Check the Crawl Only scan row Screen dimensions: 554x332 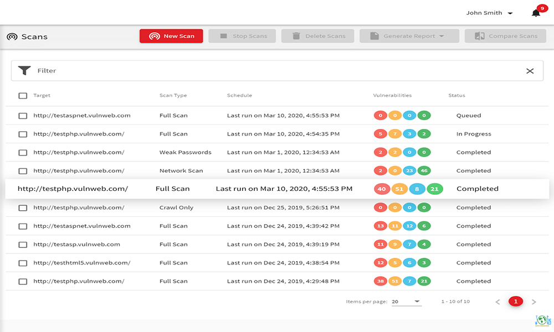pyautogui.click(x=23, y=208)
